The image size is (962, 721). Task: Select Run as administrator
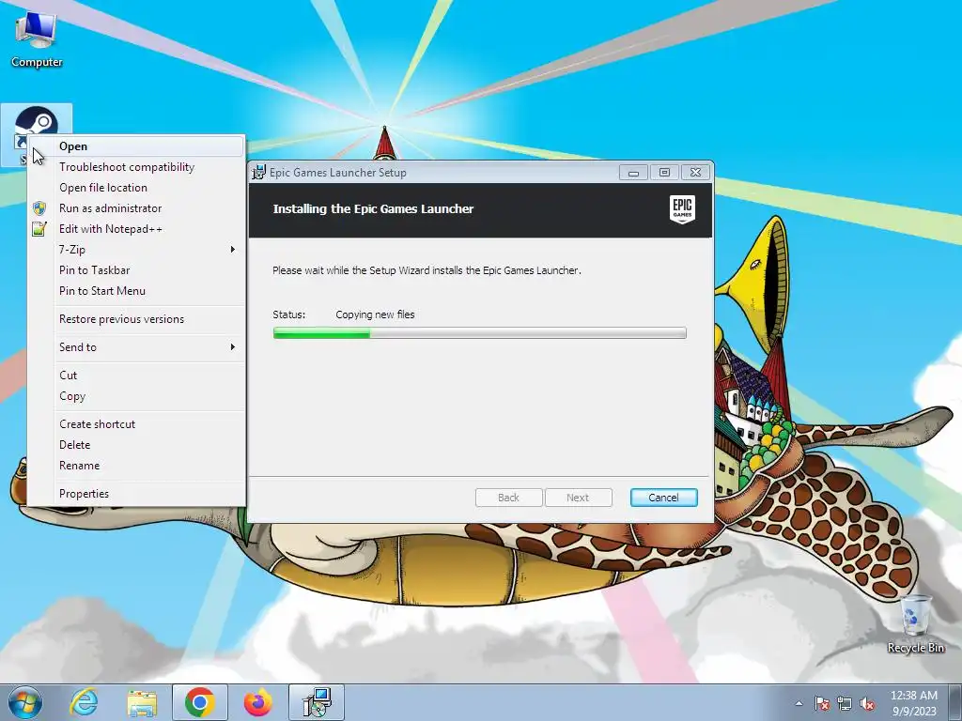[x=136, y=208]
